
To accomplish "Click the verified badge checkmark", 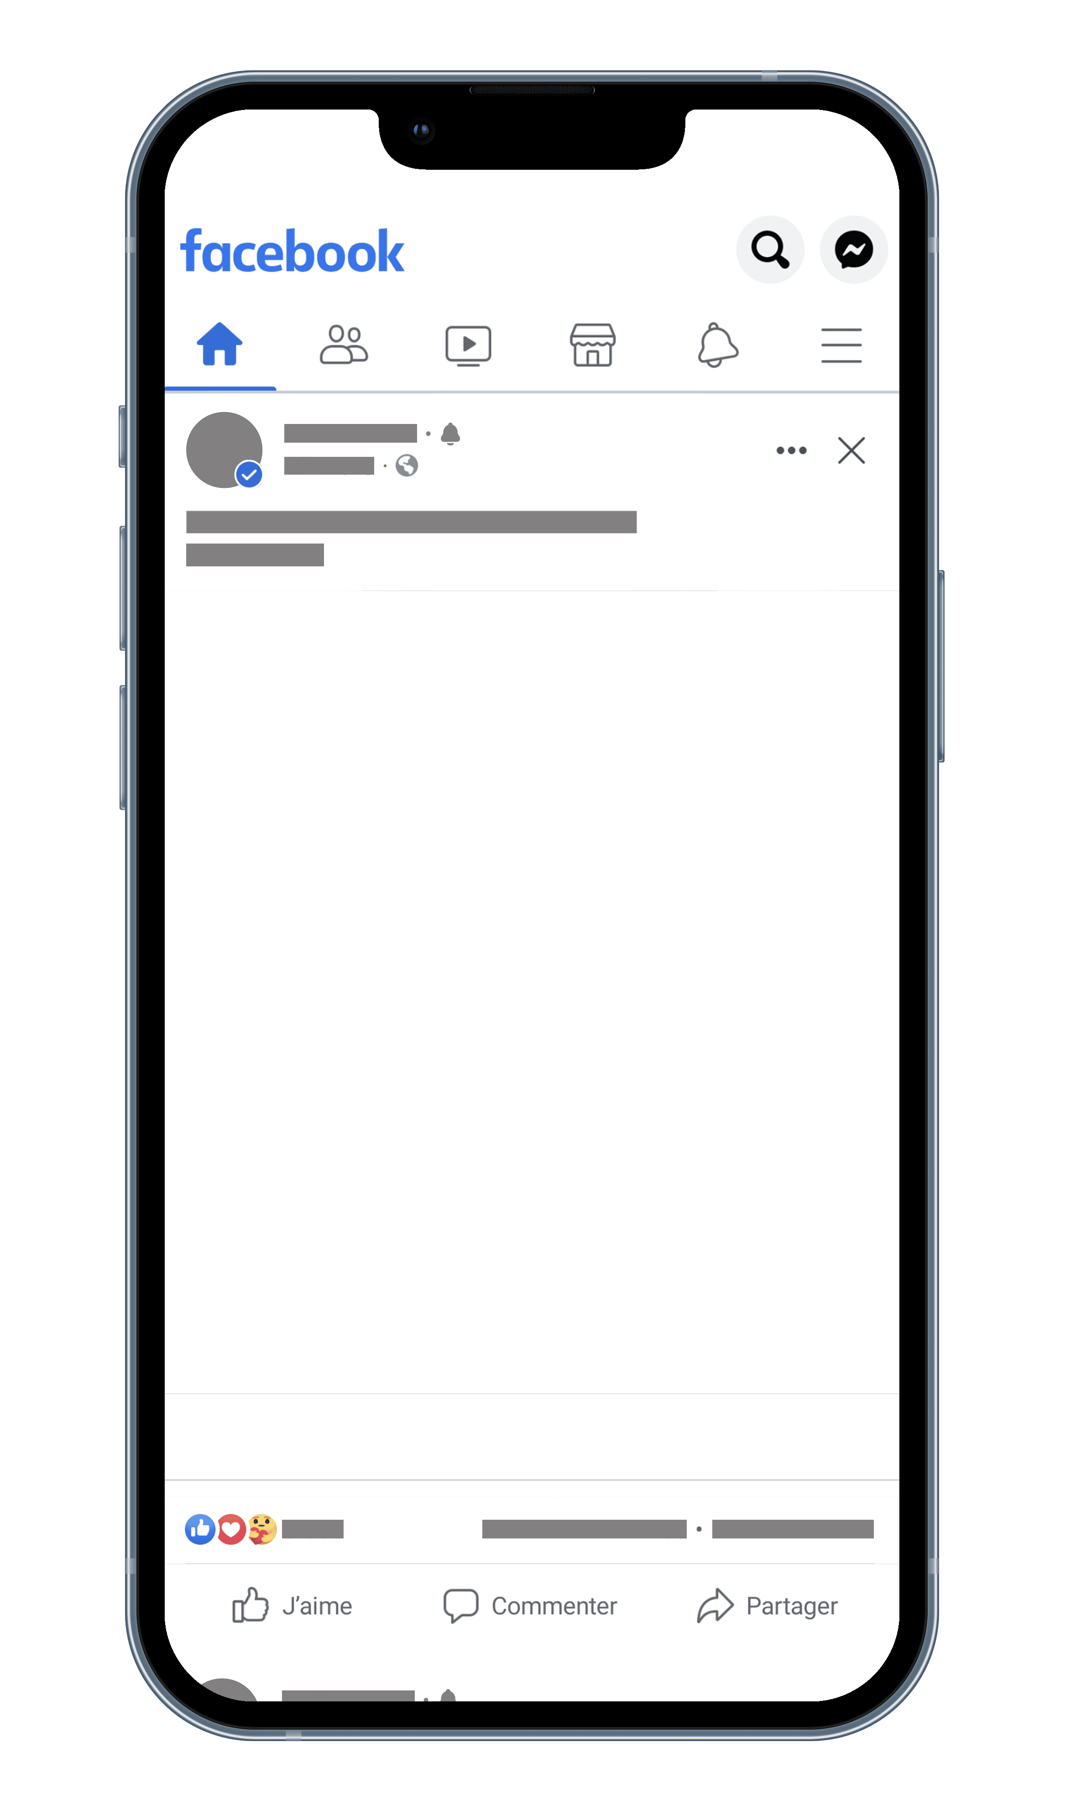I will (x=249, y=479).
